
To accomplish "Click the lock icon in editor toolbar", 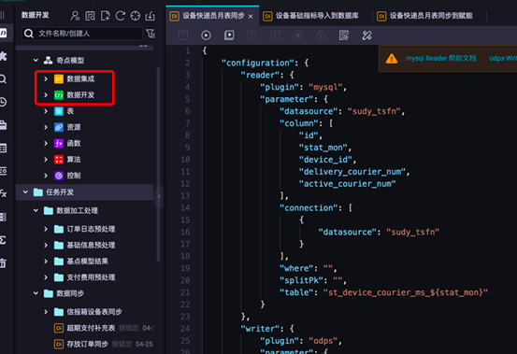I will (x=321, y=35).
